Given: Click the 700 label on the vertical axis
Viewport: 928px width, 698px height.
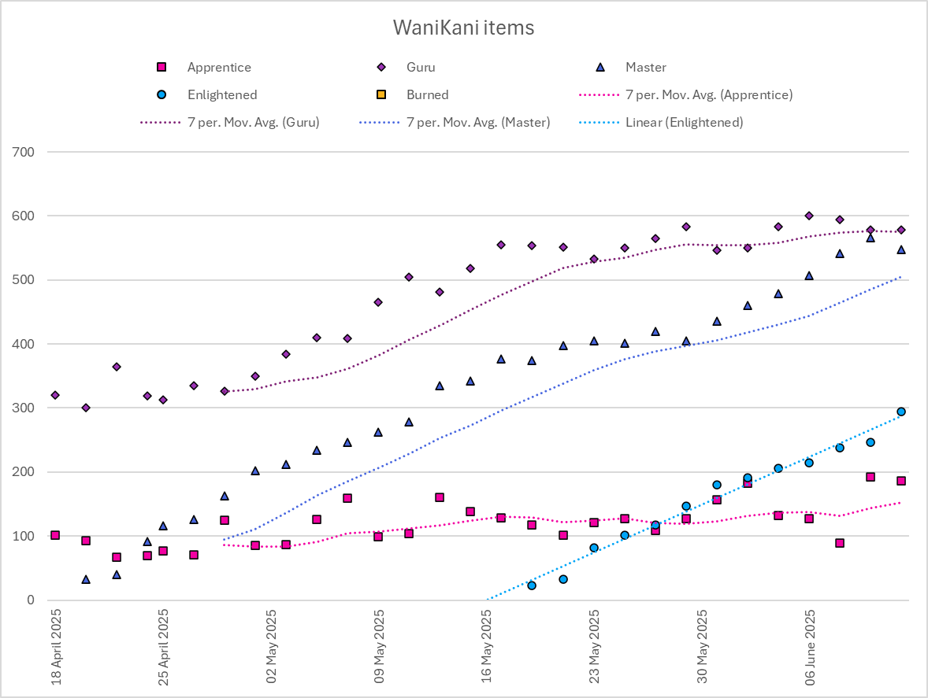Looking at the screenshot, I should [23, 152].
